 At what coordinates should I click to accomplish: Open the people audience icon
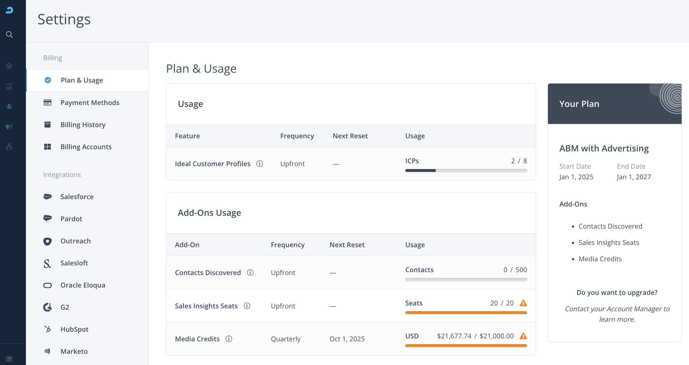click(9, 106)
